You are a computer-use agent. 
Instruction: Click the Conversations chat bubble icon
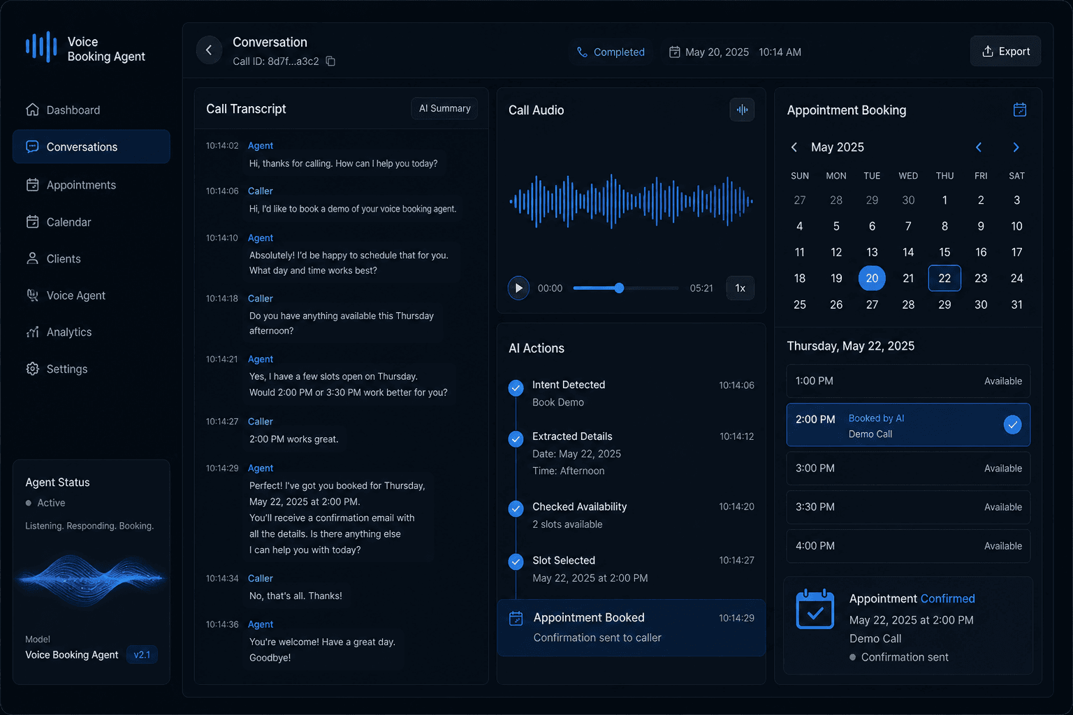32,147
